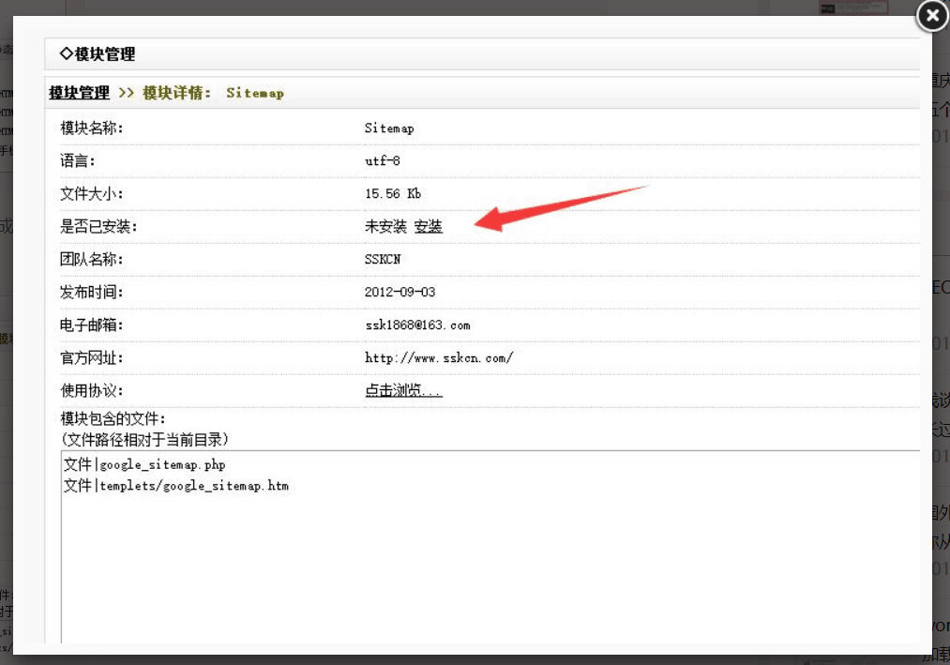Viewport: 950px width, 665px height.
Task: Click the Sitemap label in the breadcrumb
Action: coord(254,94)
